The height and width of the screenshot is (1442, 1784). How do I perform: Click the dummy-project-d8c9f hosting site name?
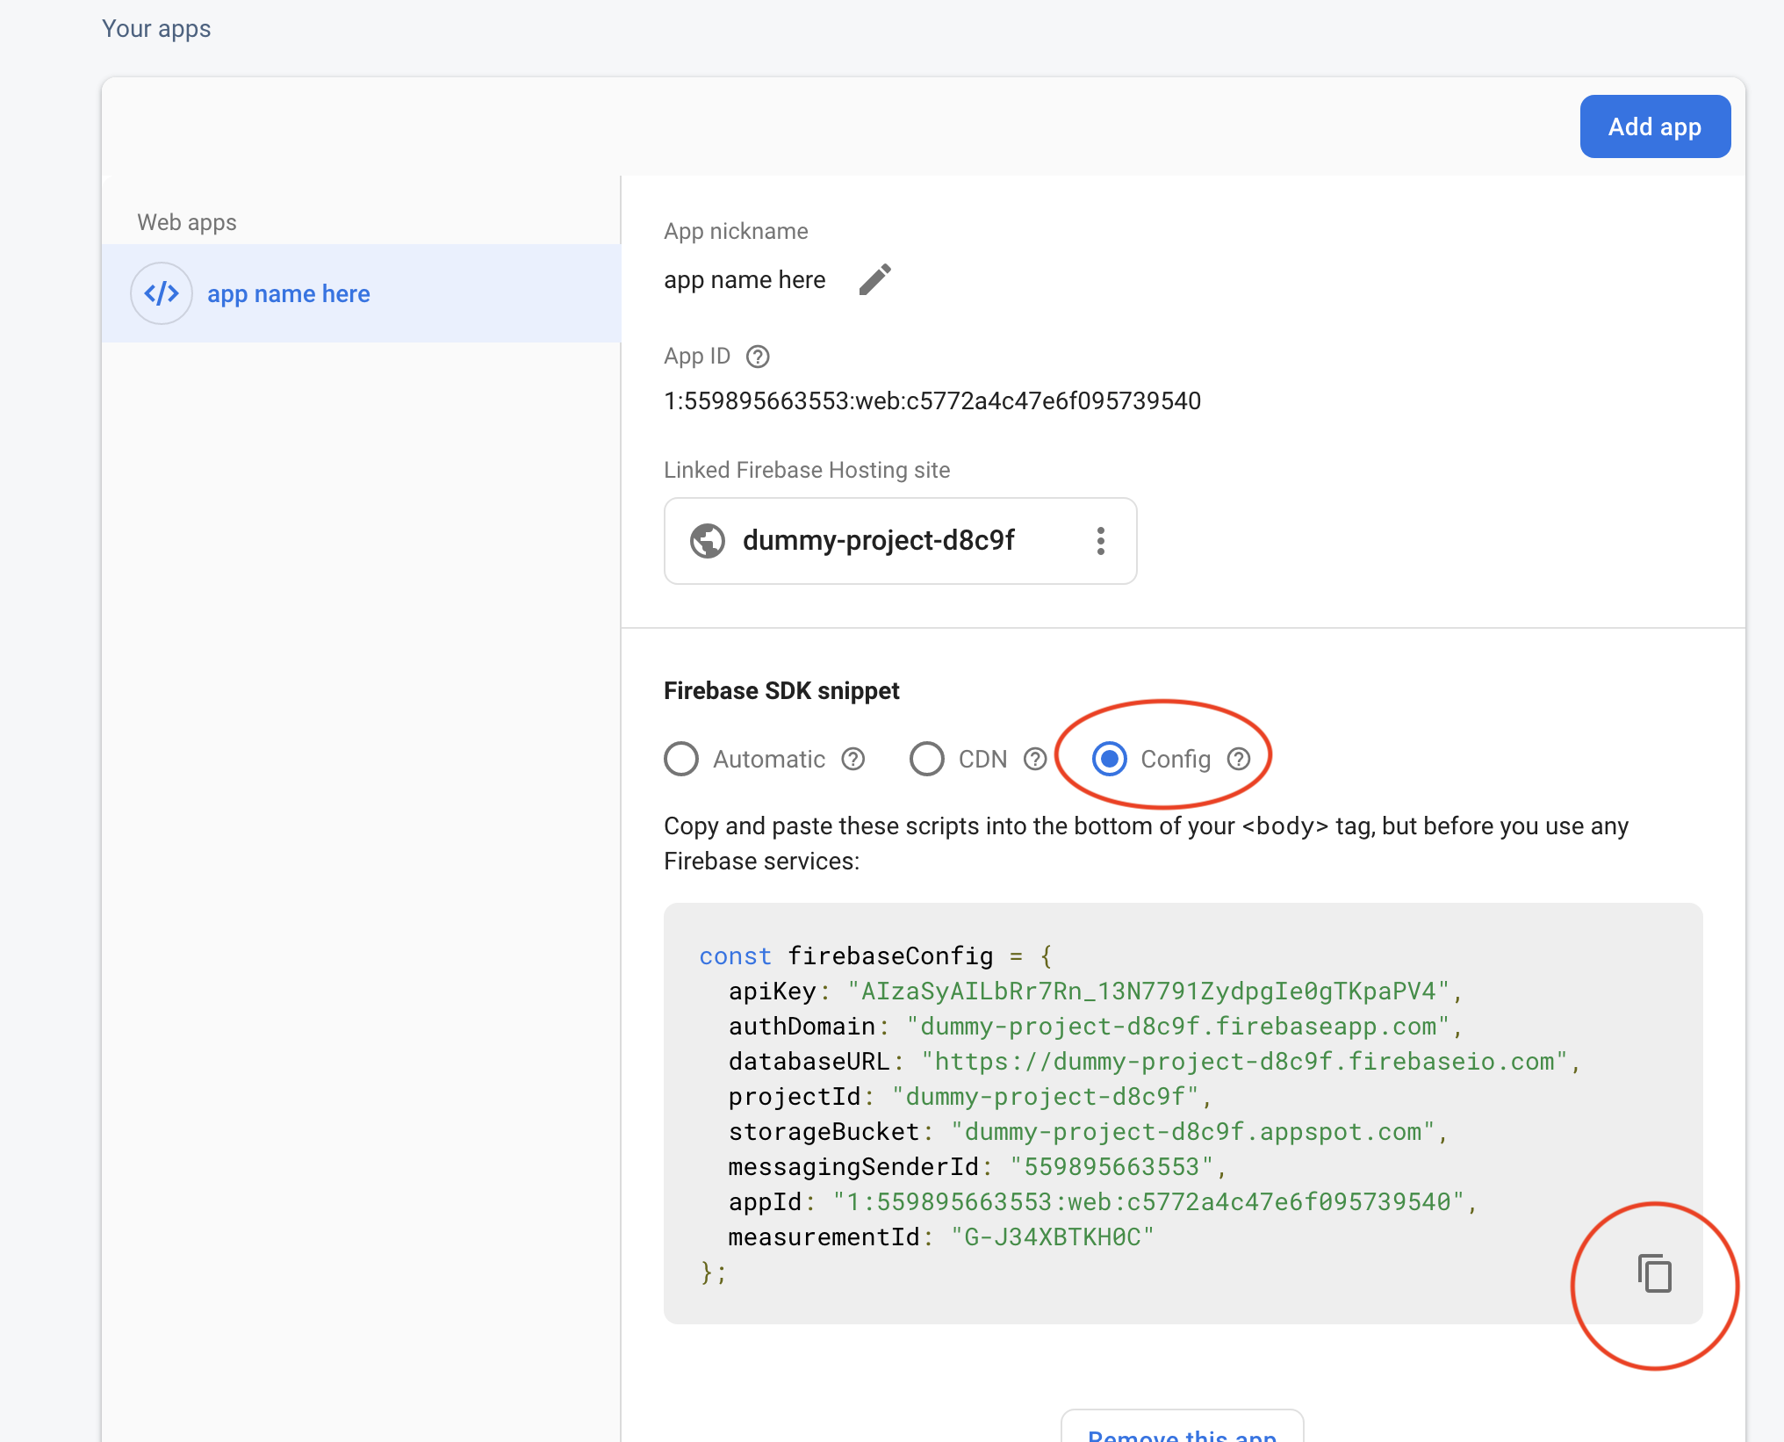(878, 541)
